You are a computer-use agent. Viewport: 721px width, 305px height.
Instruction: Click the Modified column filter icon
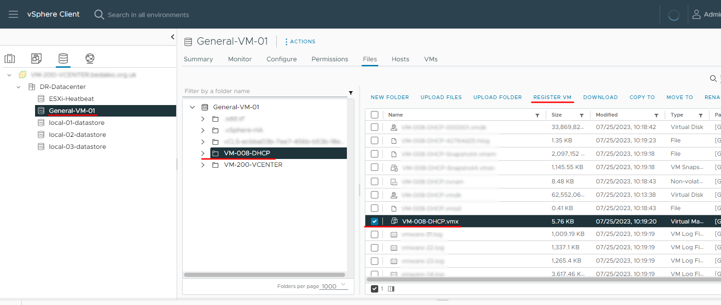pos(656,115)
